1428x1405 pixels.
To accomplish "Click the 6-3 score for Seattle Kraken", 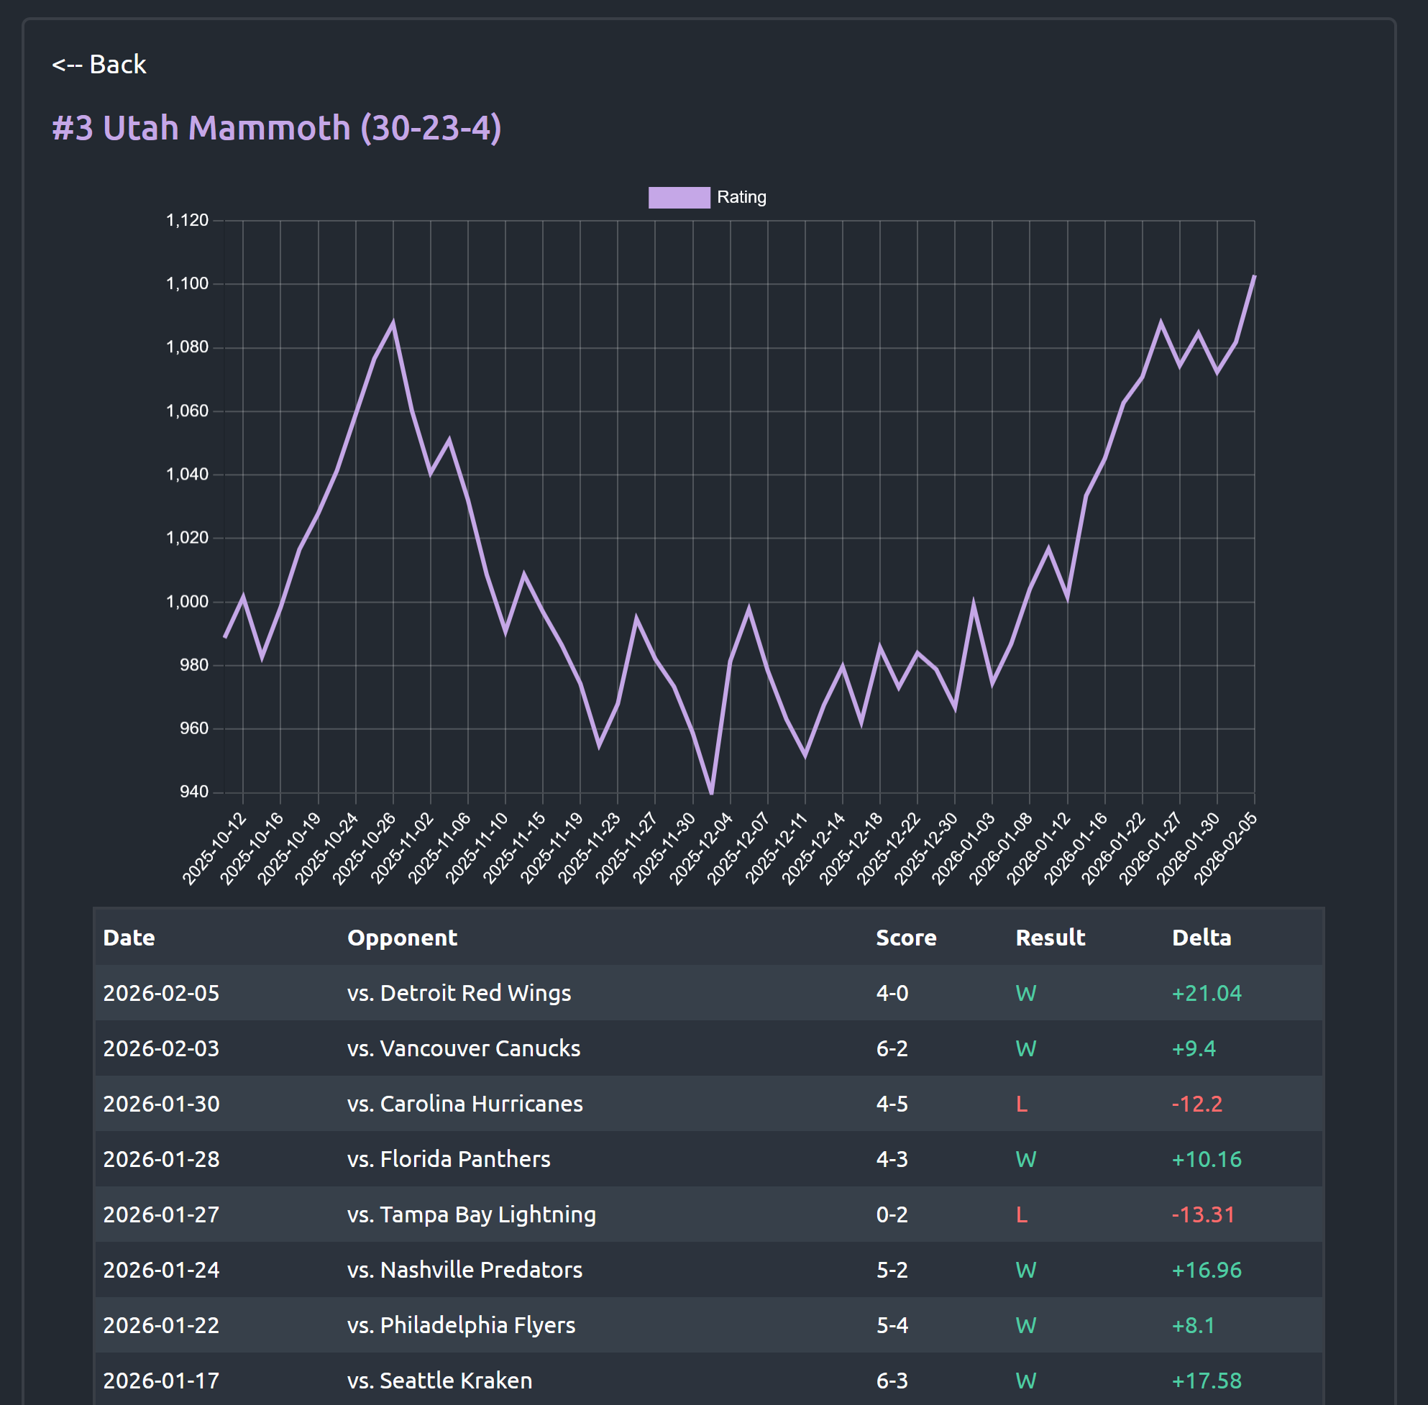I will (x=892, y=1380).
